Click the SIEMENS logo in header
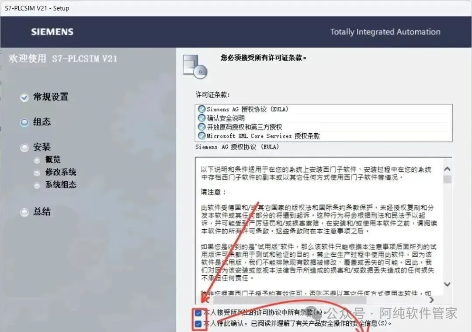This screenshot has width=472, height=332. [x=52, y=32]
